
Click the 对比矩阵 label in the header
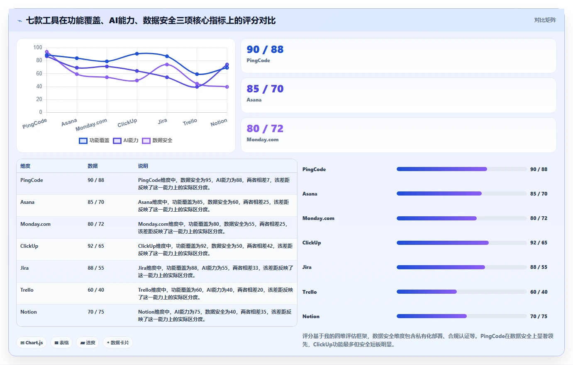[x=545, y=20]
